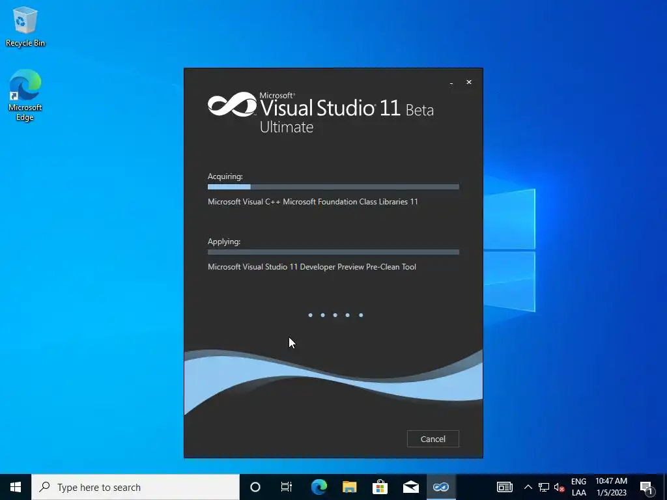Open the Mail app from the taskbar
667x500 pixels.
(x=410, y=487)
